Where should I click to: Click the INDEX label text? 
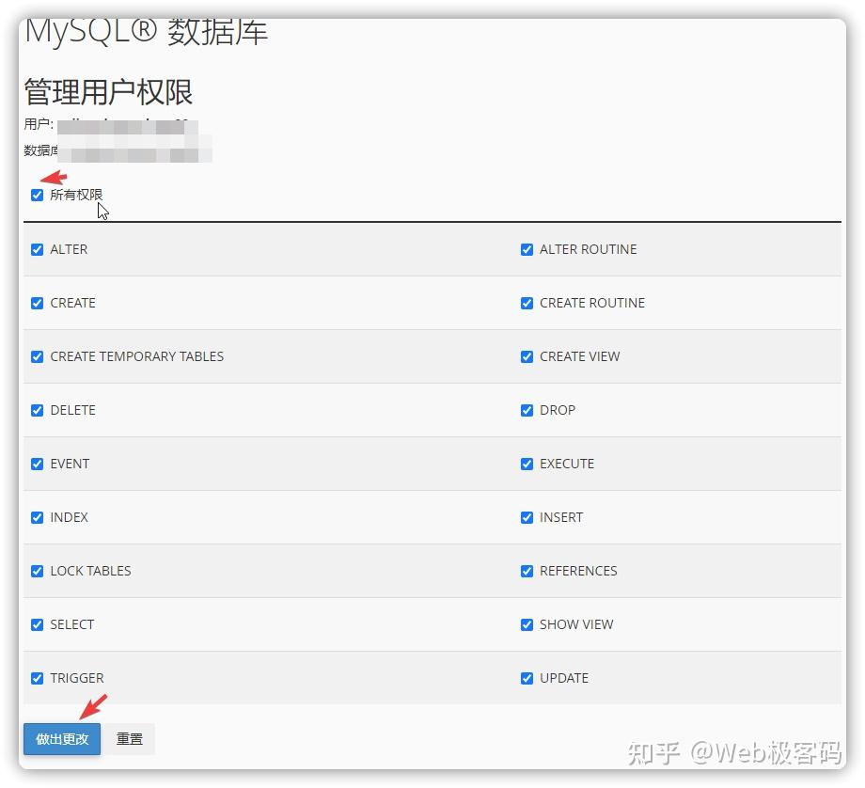69,517
